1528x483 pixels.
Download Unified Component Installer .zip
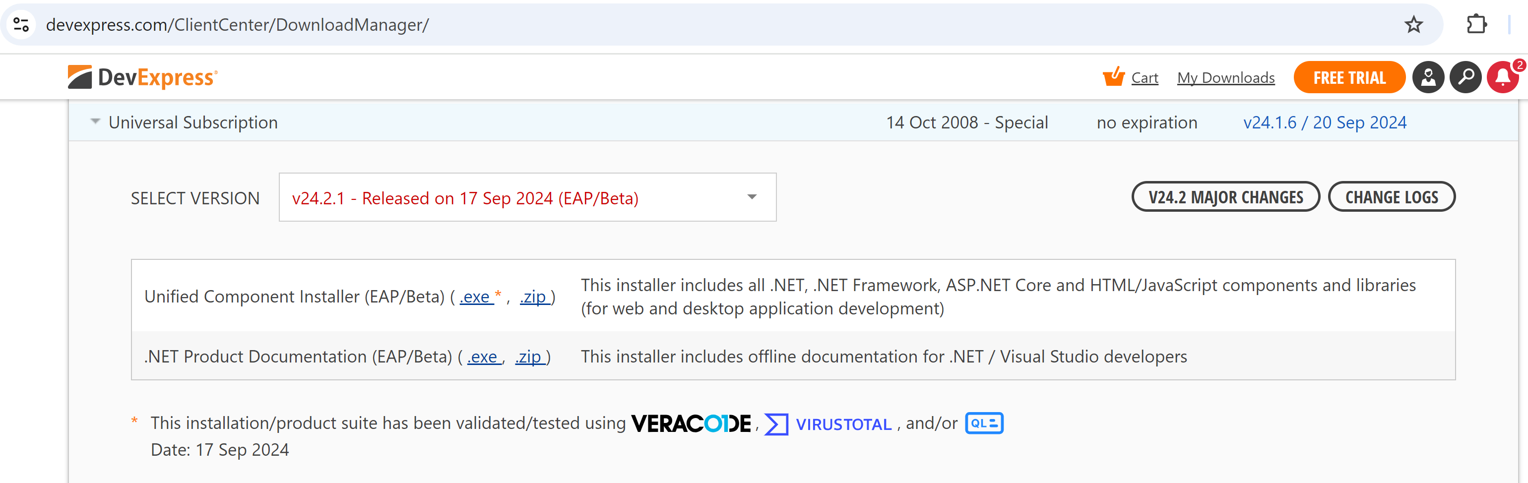(x=534, y=297)
